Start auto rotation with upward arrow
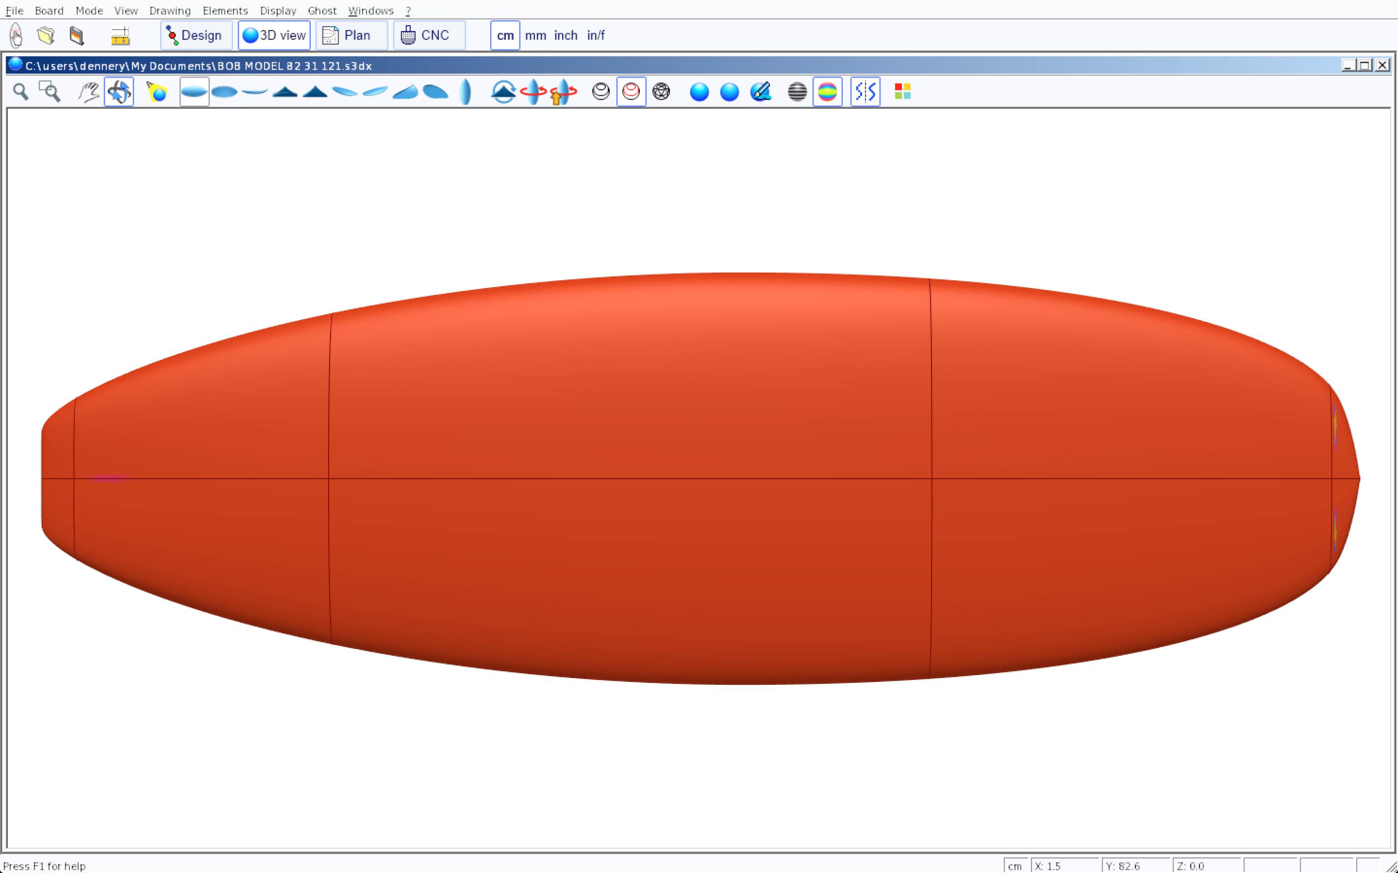Screen dimensions: 1398x873 [x=563, y=92]
